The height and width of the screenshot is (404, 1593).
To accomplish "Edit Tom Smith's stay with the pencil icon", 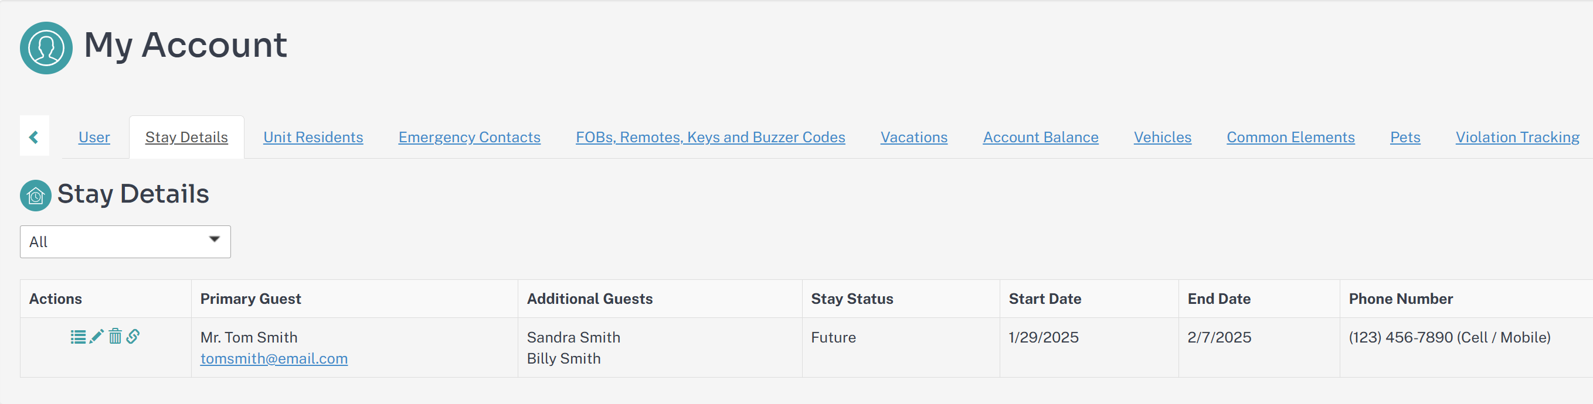I will pyautogui.click(x=97, y=337).
